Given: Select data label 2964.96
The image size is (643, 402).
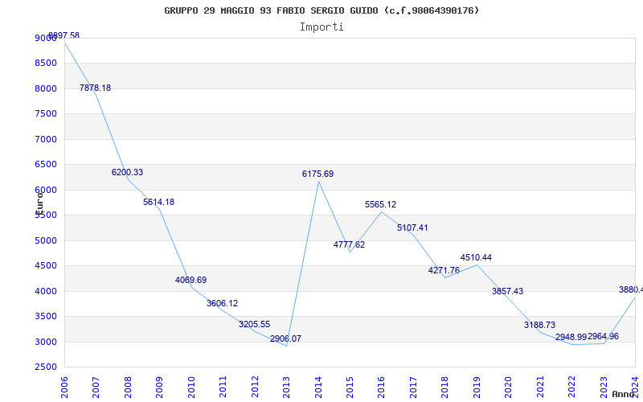Looking at the screenshot, I should [604, 337].
